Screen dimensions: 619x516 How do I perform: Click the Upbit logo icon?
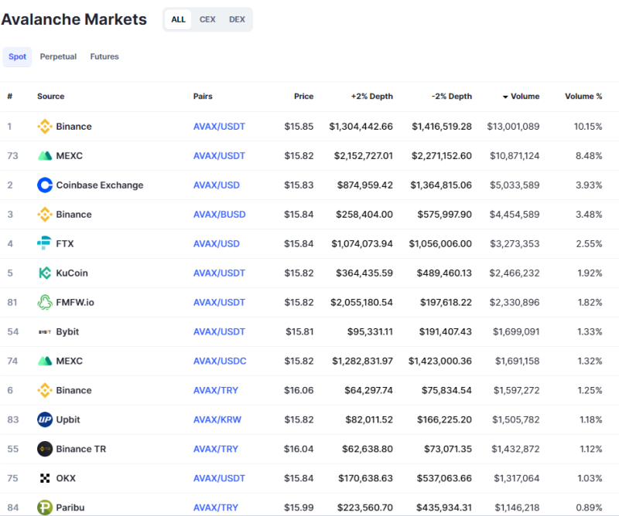45,419
